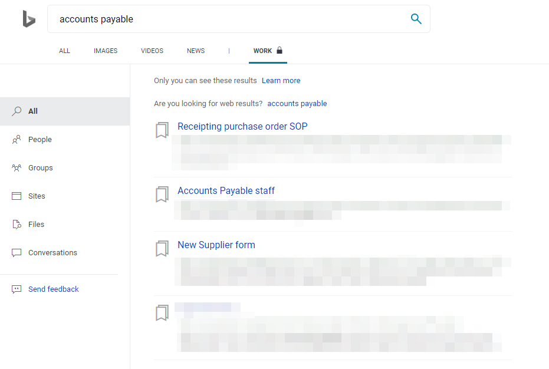Switch to the VIDEOS tab

click(152, 51)
